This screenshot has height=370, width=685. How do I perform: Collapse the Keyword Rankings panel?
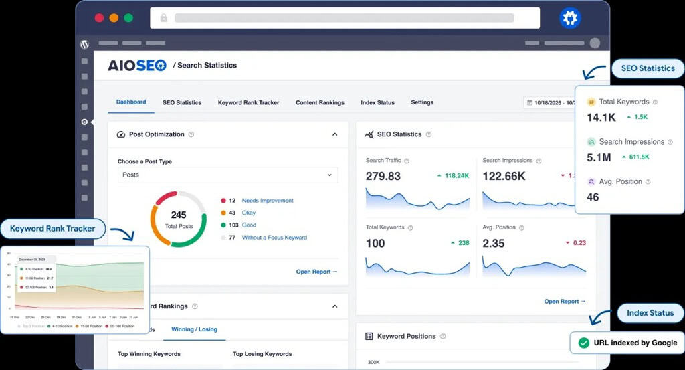tap(334, 306)
